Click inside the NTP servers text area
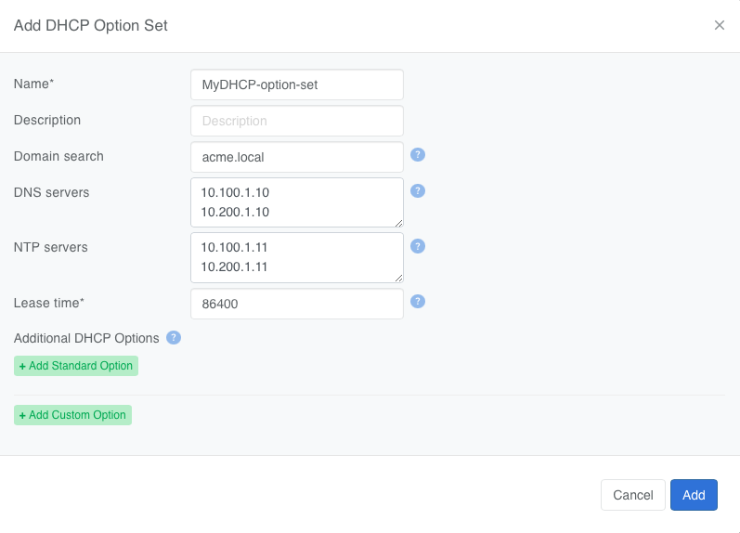 click(x=297, y=257)
